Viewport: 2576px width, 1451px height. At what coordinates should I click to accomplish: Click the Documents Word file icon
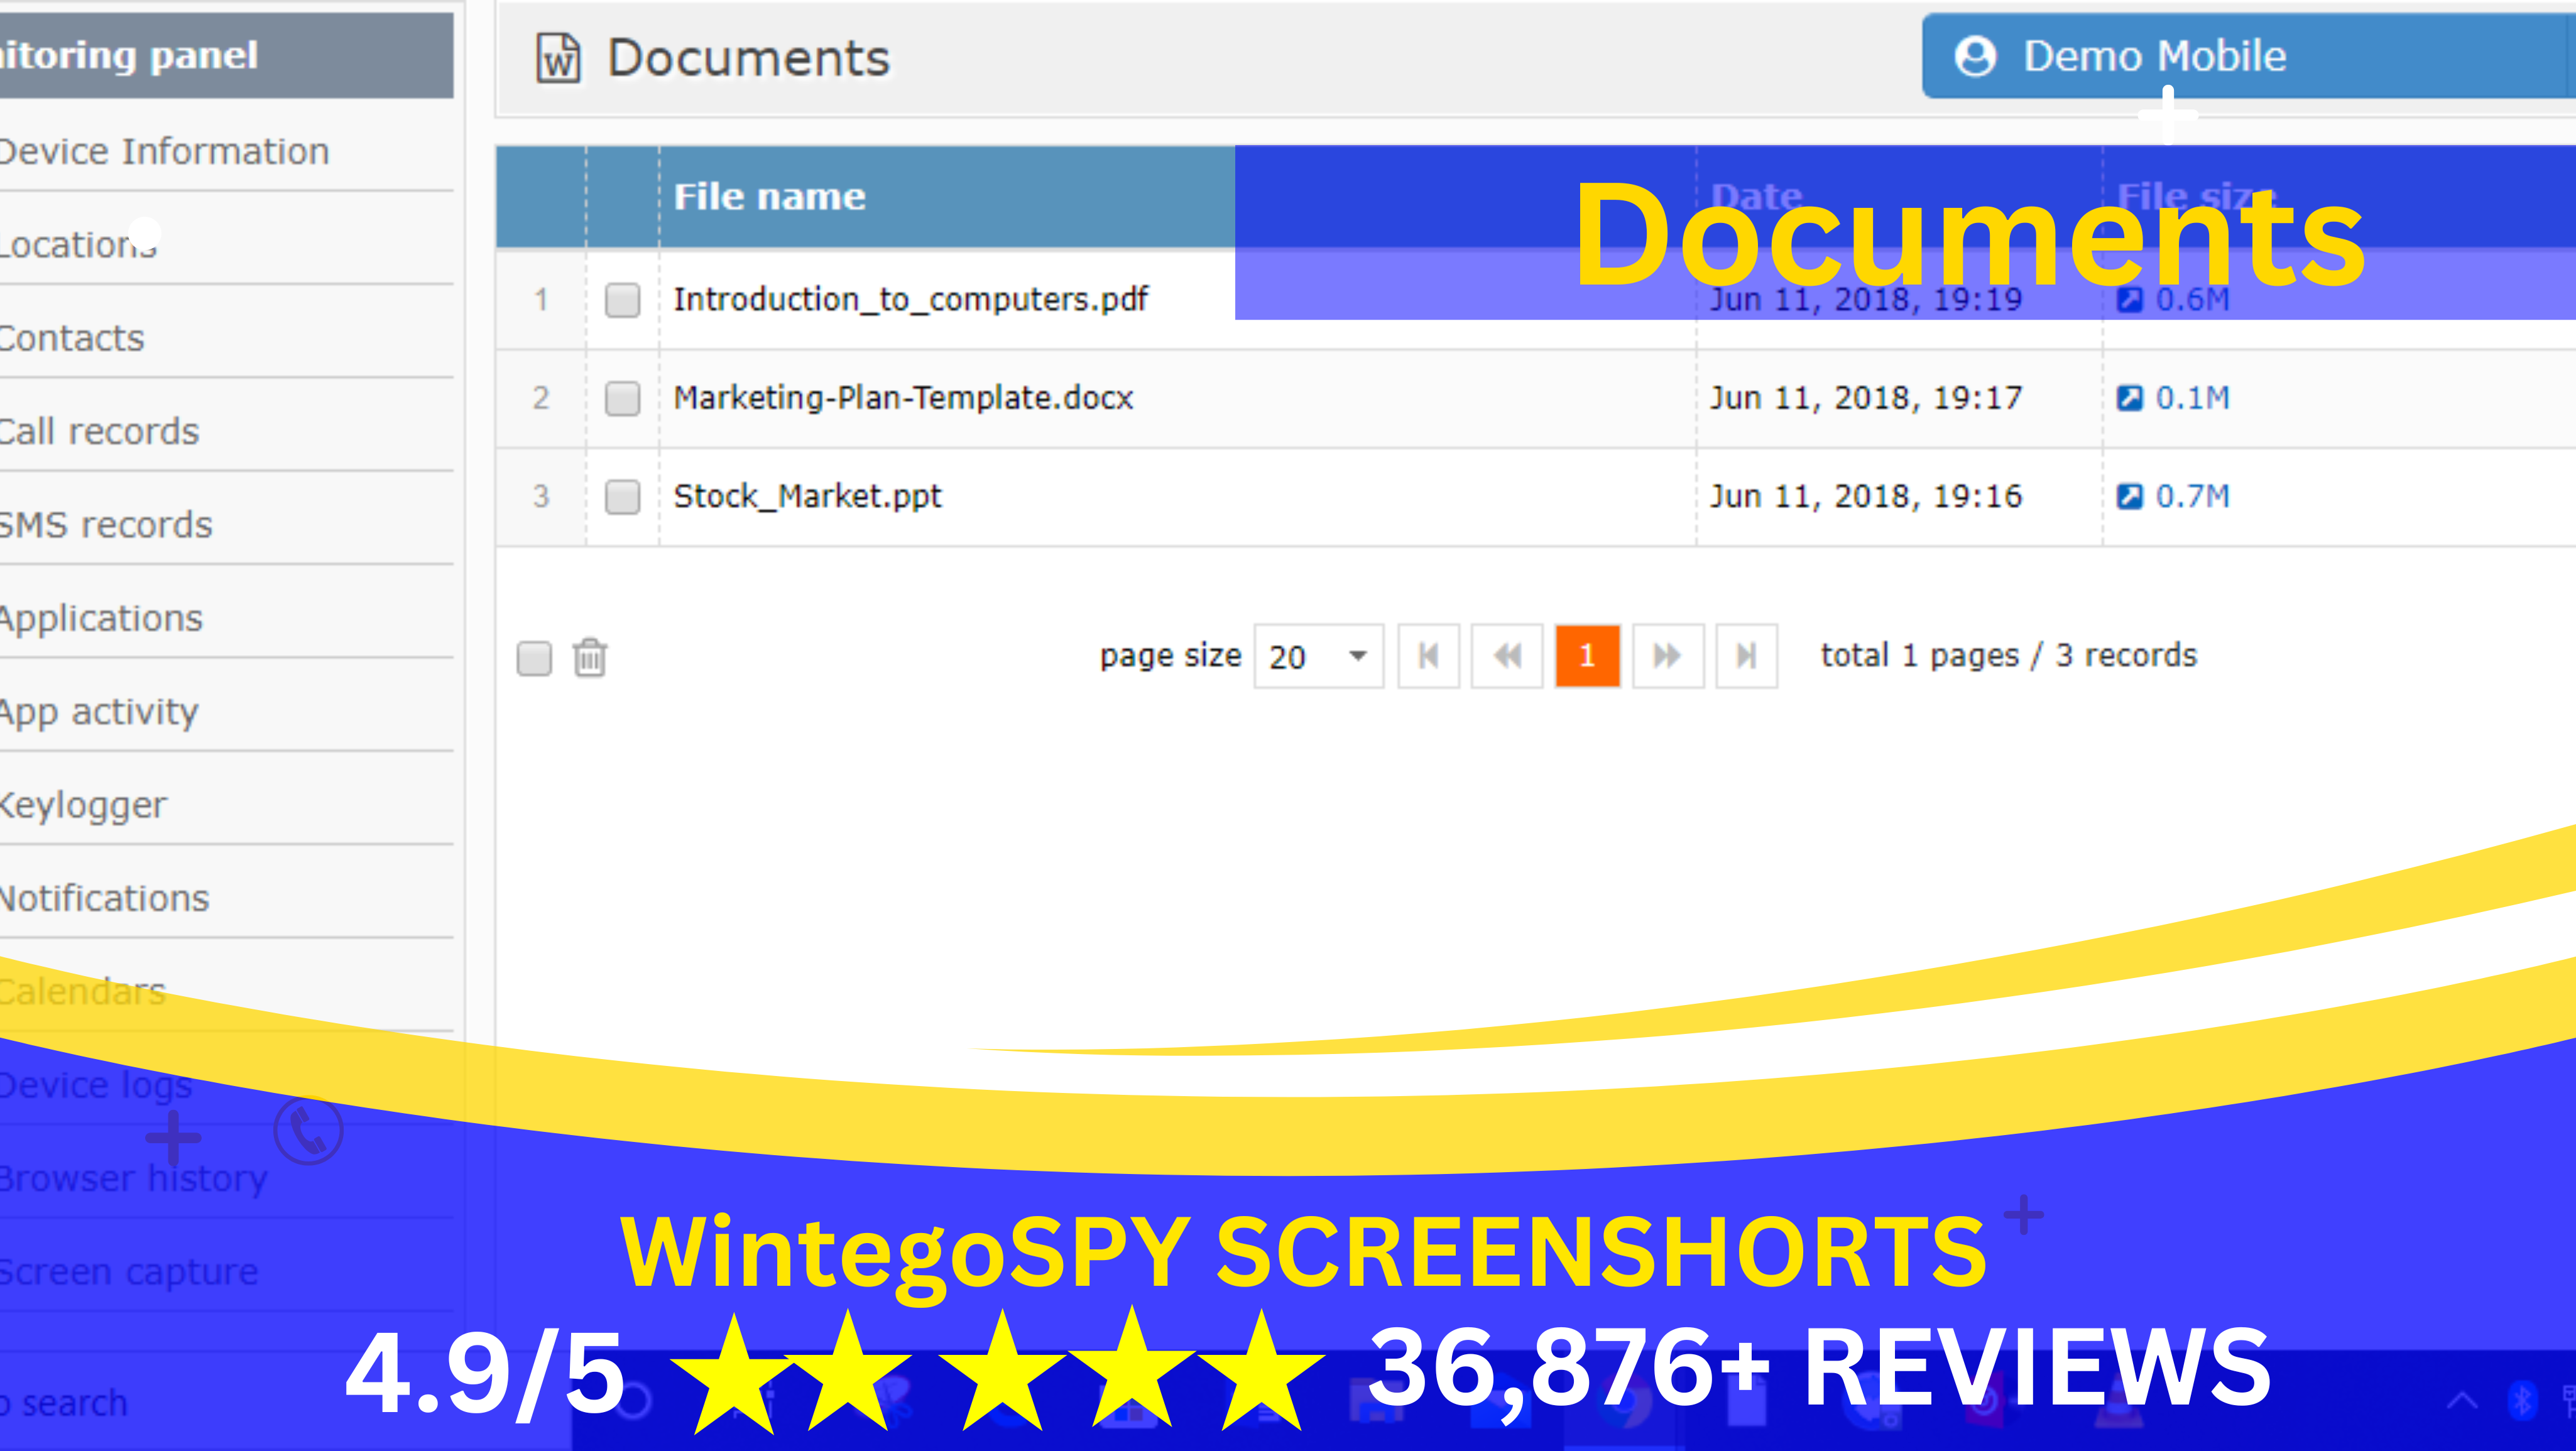558,58
